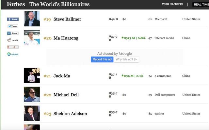This screenshot has height=130, width=209.
Task: Click the Why this ad? button
Action: [x=127, y=59]
